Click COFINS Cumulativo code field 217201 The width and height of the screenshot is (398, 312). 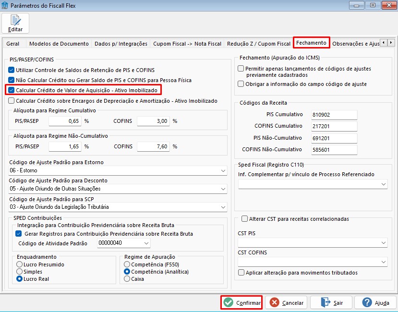tap(334, 126)
